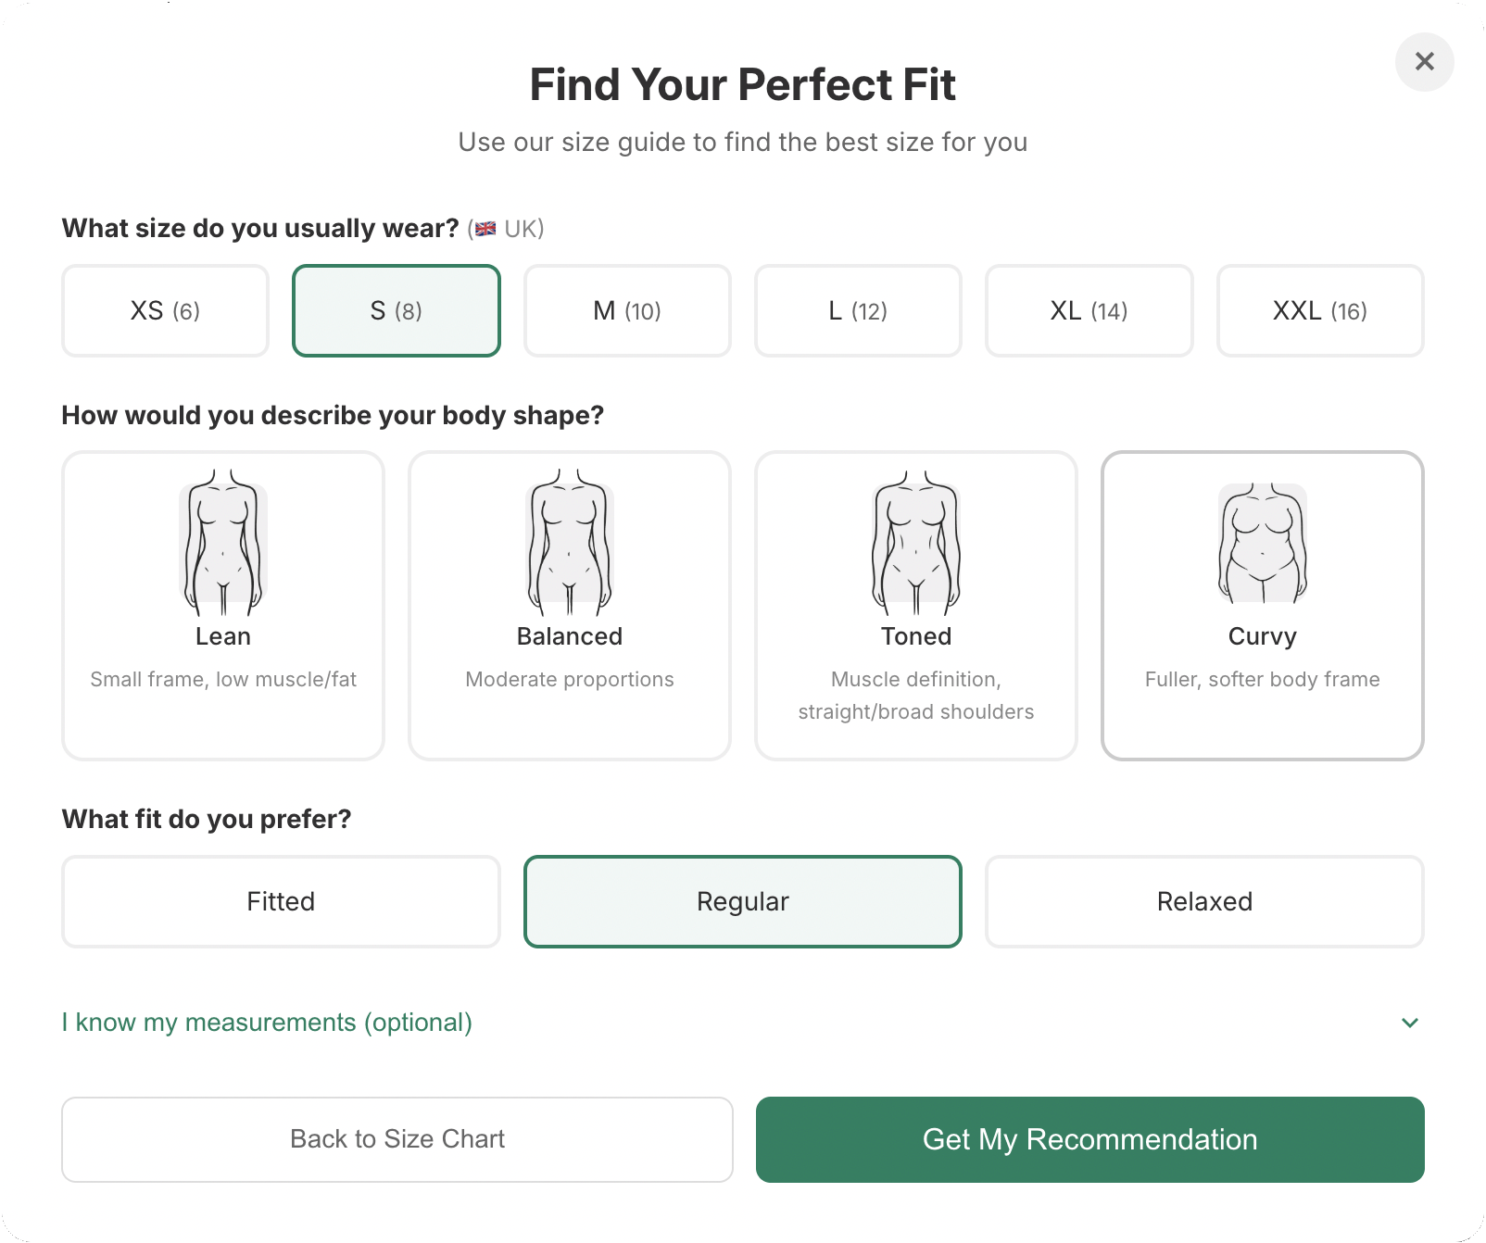The height and width of the screenshot is (1243, 1486).
Task: Select the Relaxed fit option
Action: (1204, 900)
